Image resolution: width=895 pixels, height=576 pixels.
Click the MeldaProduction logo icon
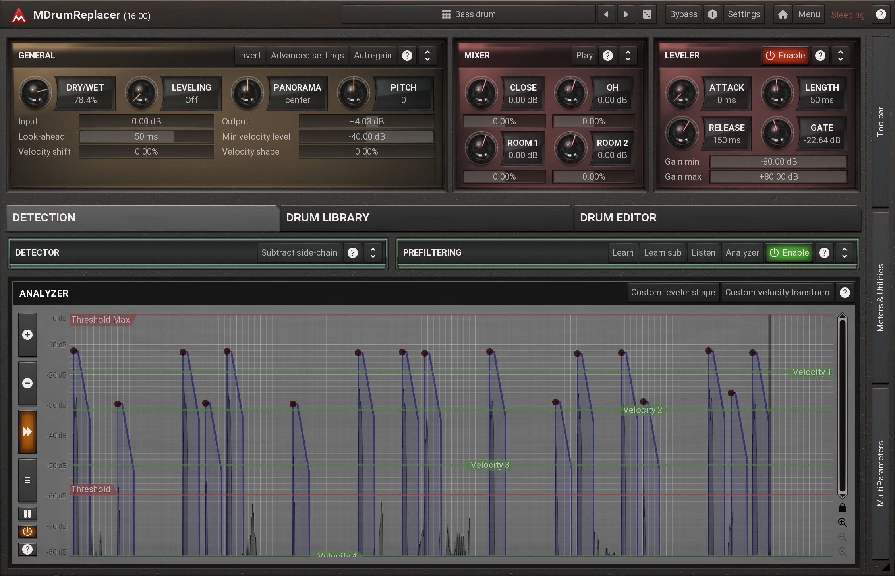[19, 15]
